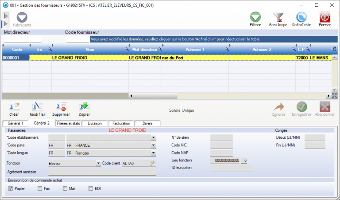Viewport: 340px width, 200px height.
Task: Uncheck the Papier checkbox
Action: (11, 189)
